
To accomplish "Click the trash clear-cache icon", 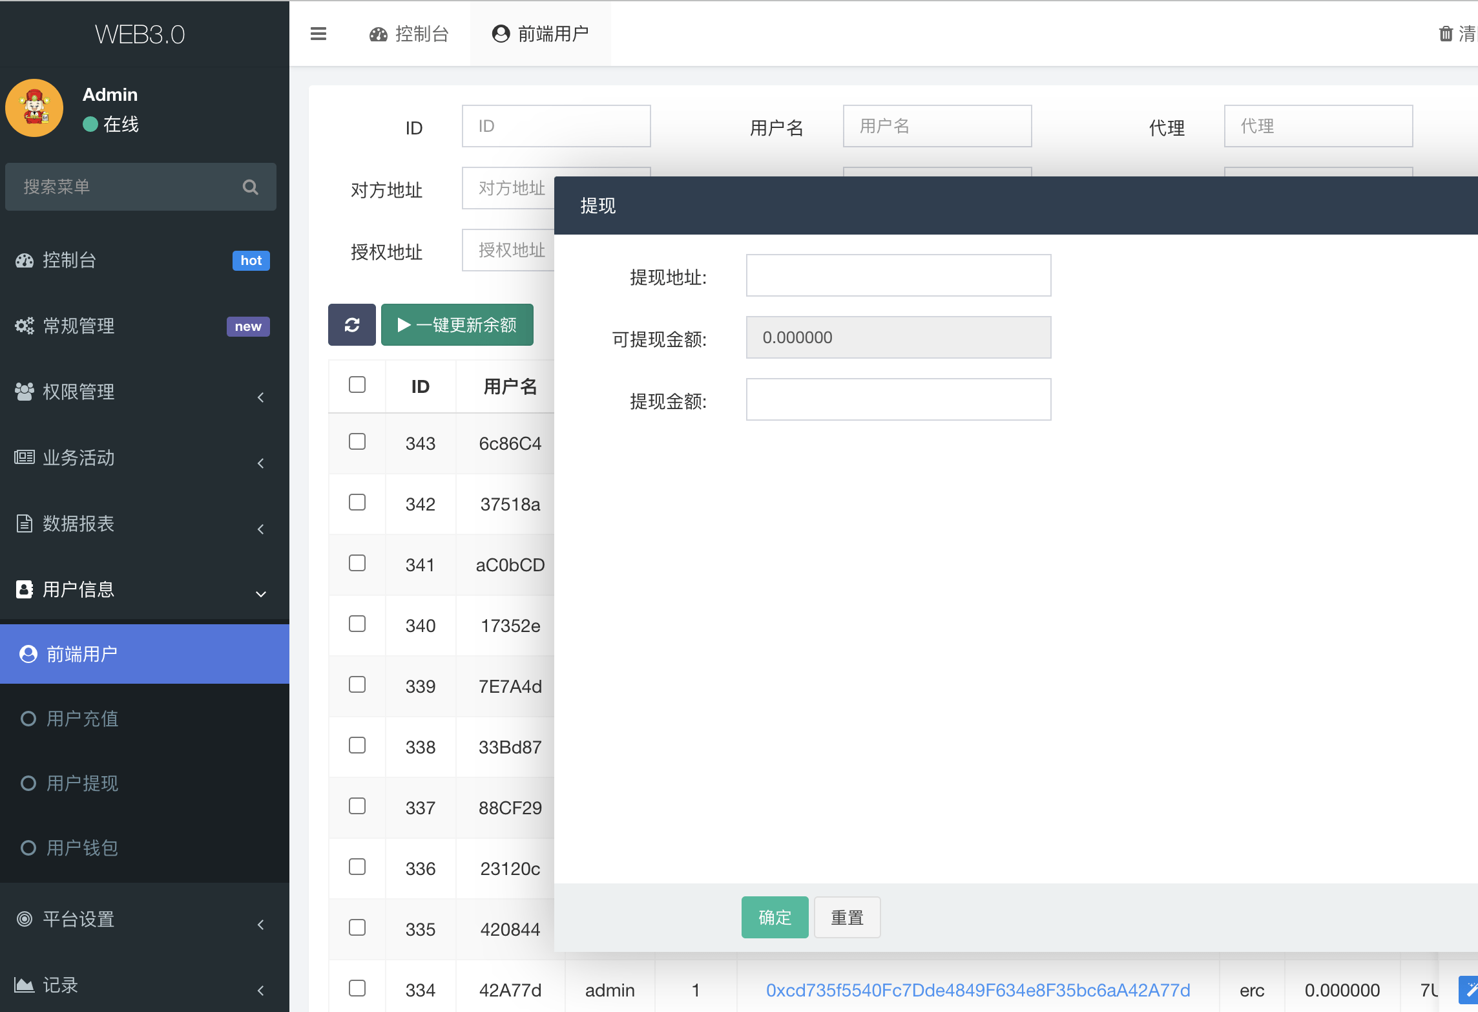I will (x=1446, y=34).
